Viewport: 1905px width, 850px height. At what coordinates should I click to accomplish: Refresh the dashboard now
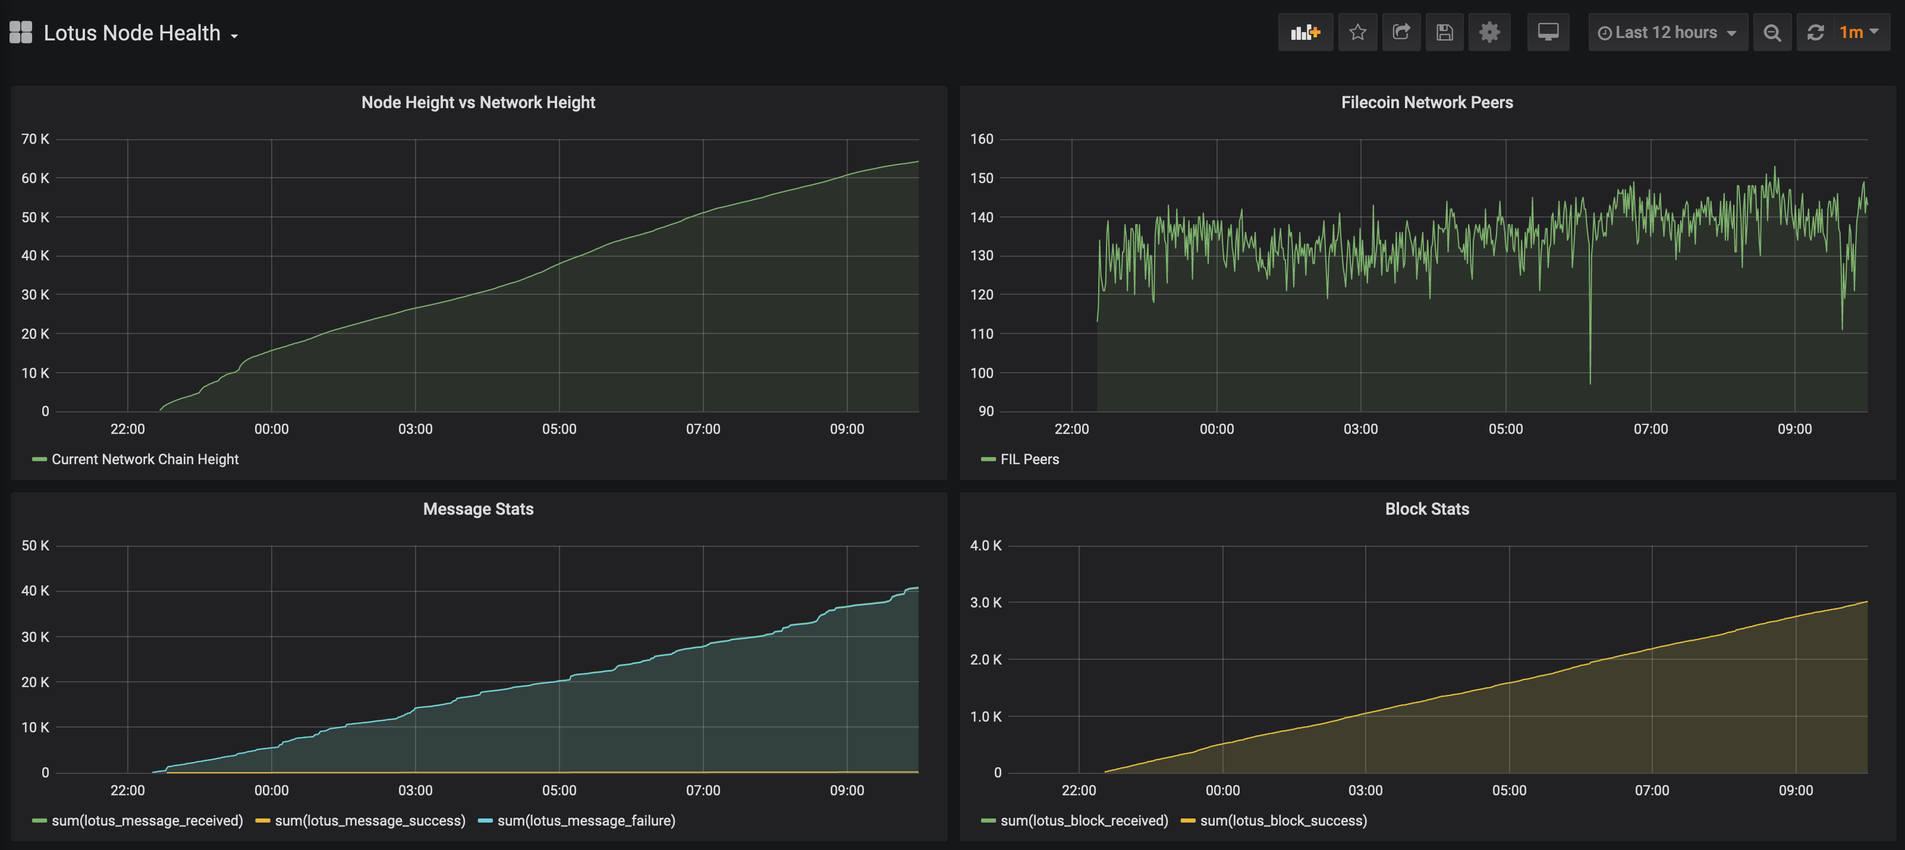click(1816, 33)
